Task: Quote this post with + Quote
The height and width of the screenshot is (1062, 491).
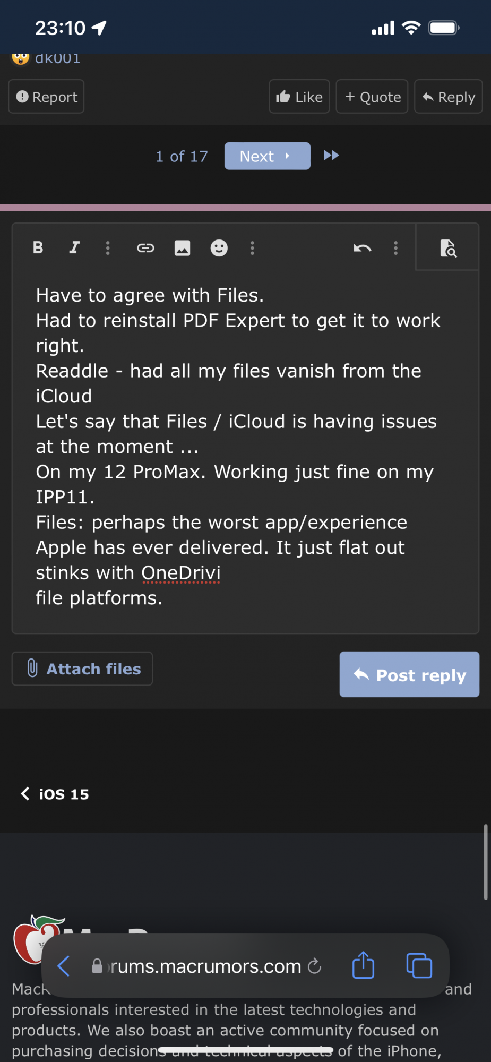Action: (x=372, y=97)
